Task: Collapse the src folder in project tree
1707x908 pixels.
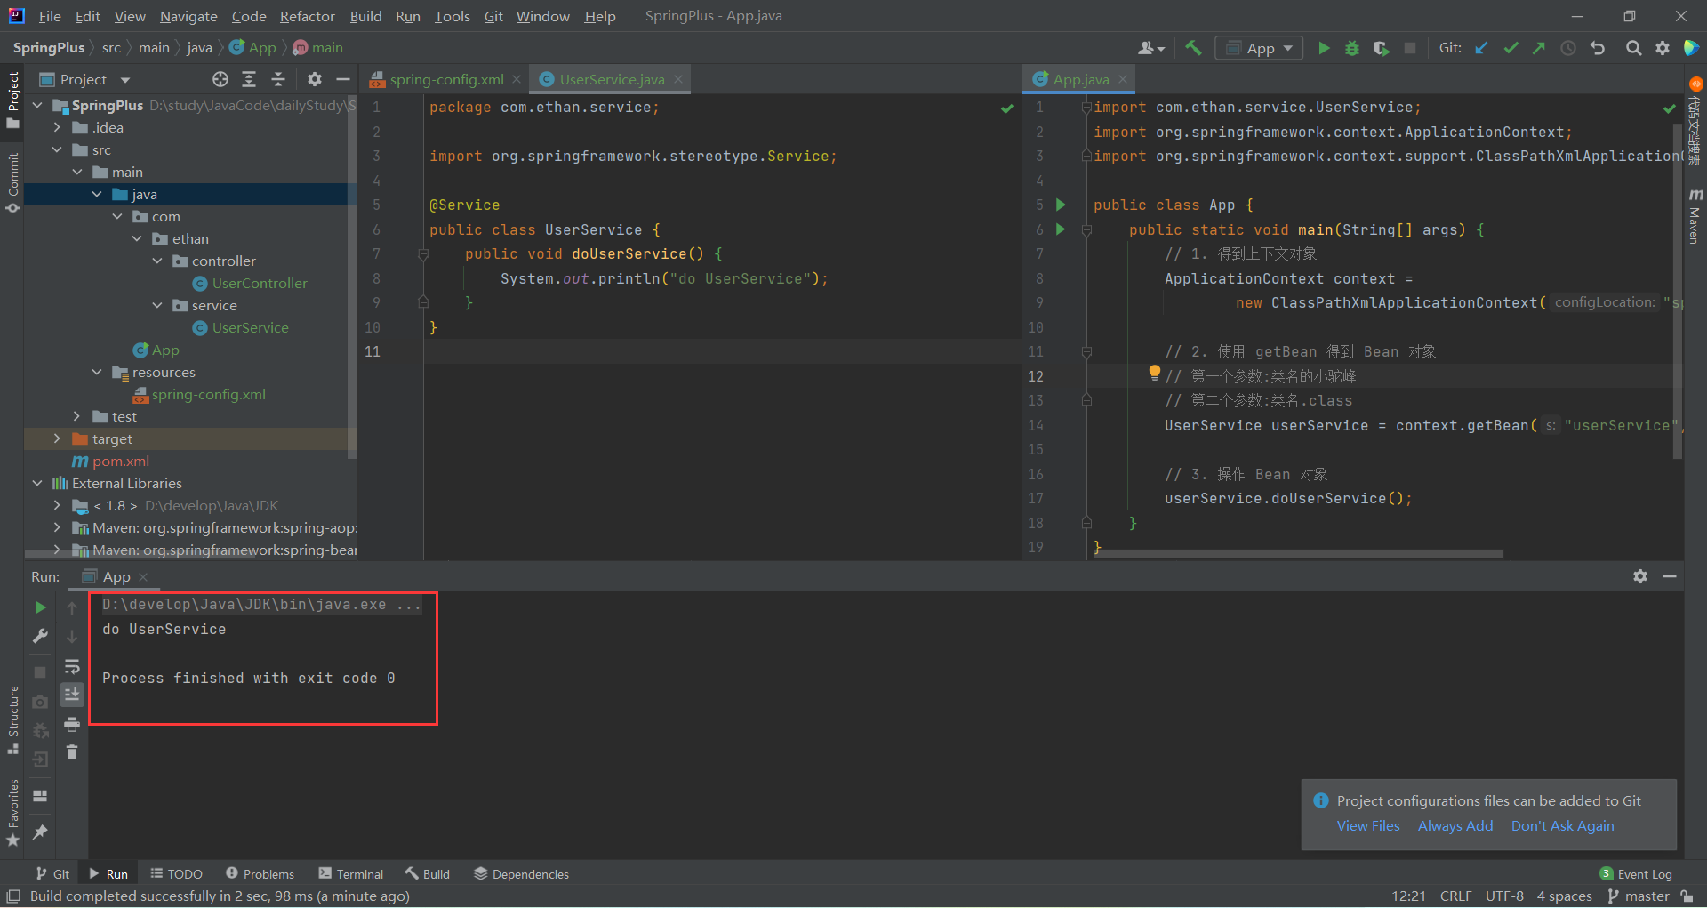Action: 57,149
